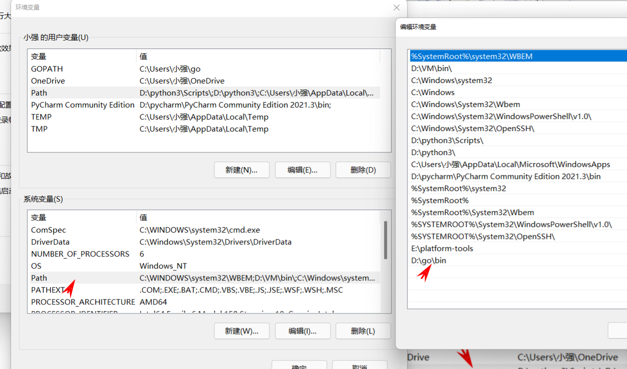Select the TEMP user variable row
Image resolution: width=627 pixels, height=369 pixels.
coord(204,117)
